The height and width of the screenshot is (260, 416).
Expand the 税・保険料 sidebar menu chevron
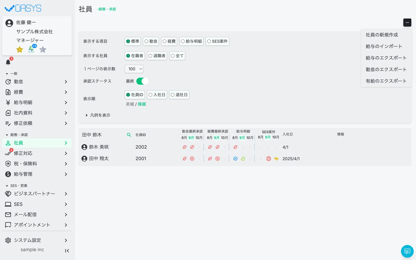click(x=66, y=164)
